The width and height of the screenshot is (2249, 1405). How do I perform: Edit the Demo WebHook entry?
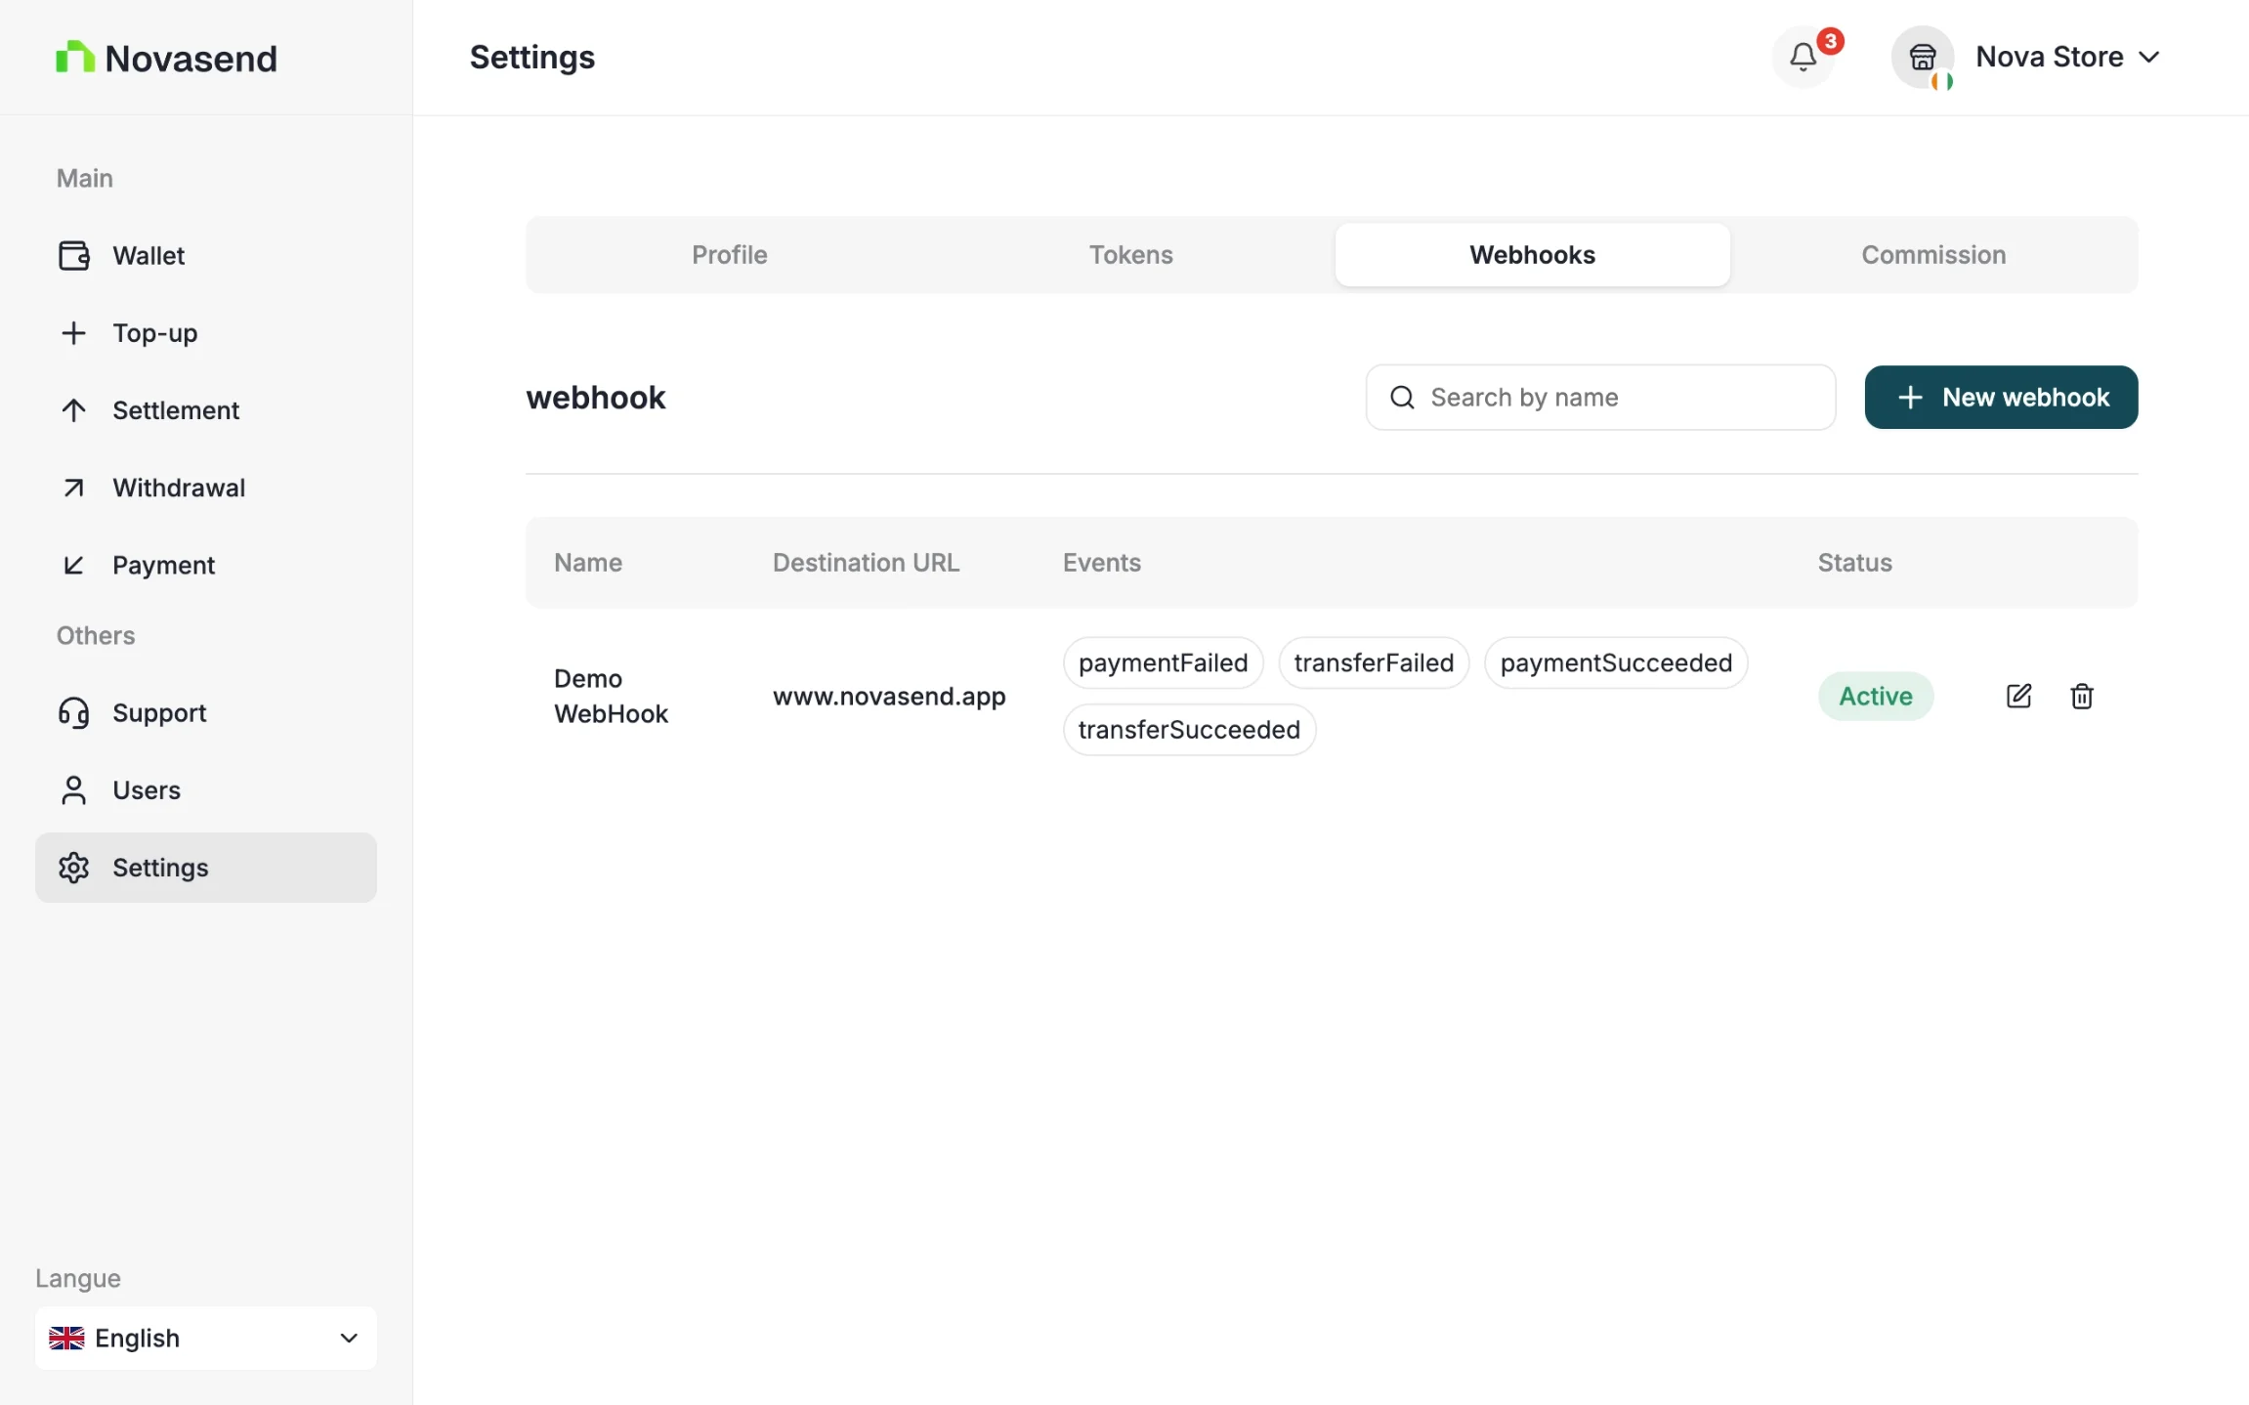[x=2017, y=696]
